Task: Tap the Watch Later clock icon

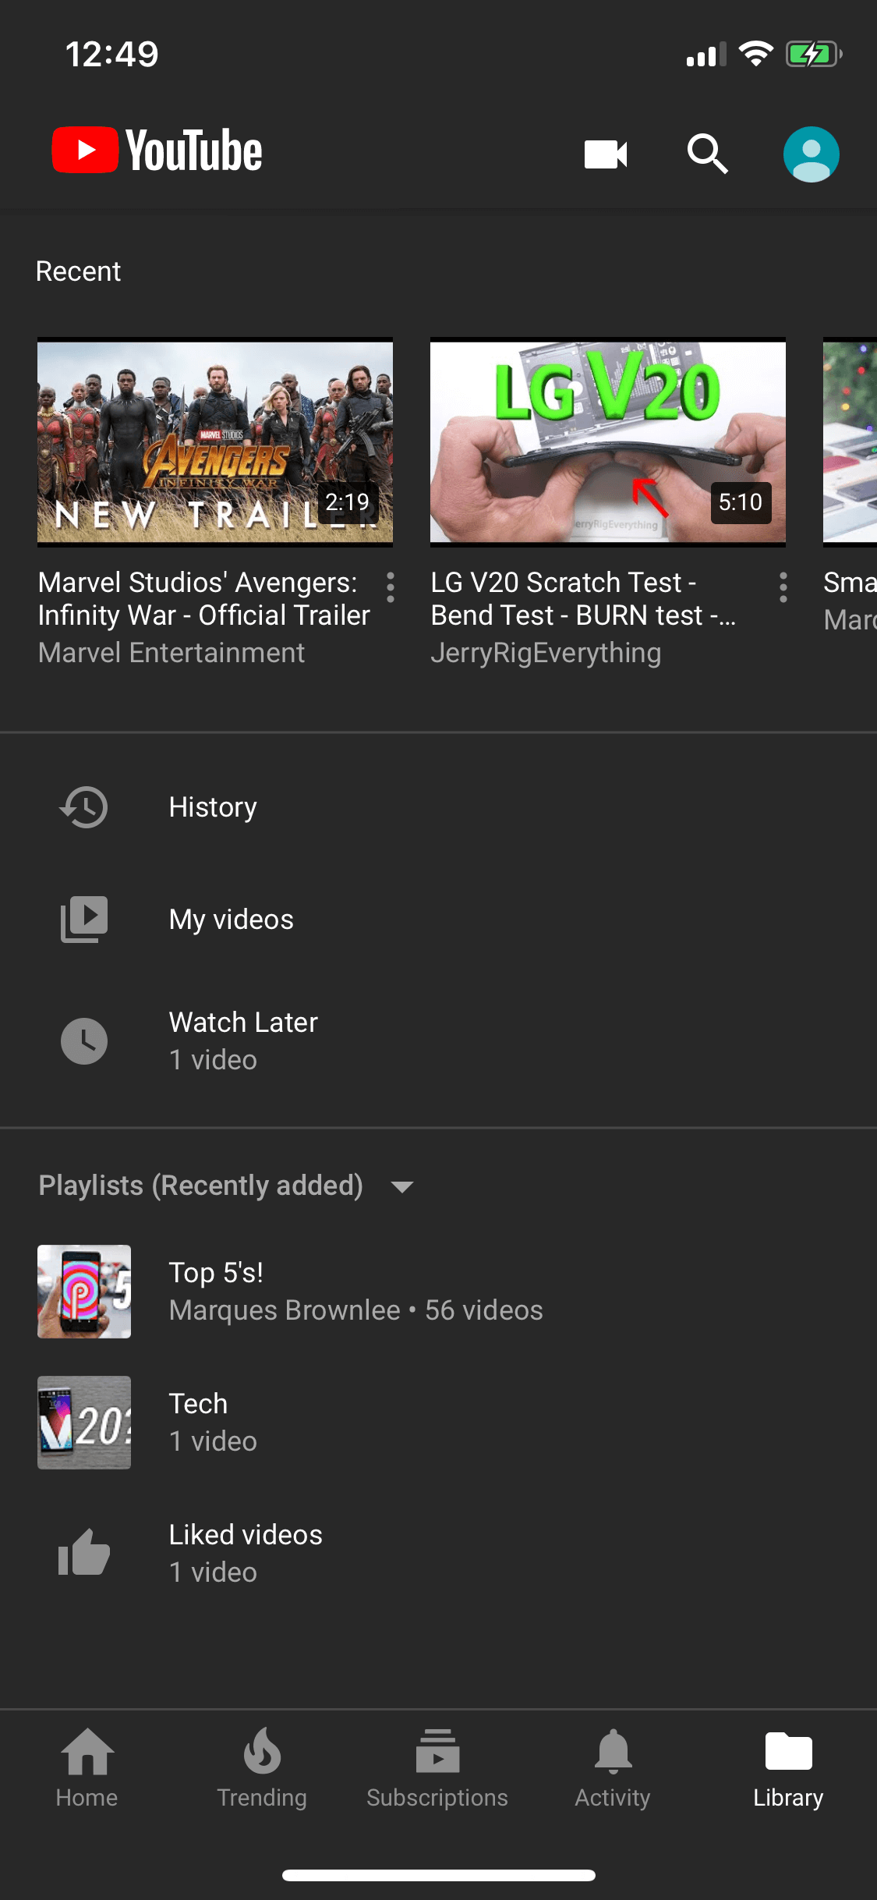Action: [84, 1041]
